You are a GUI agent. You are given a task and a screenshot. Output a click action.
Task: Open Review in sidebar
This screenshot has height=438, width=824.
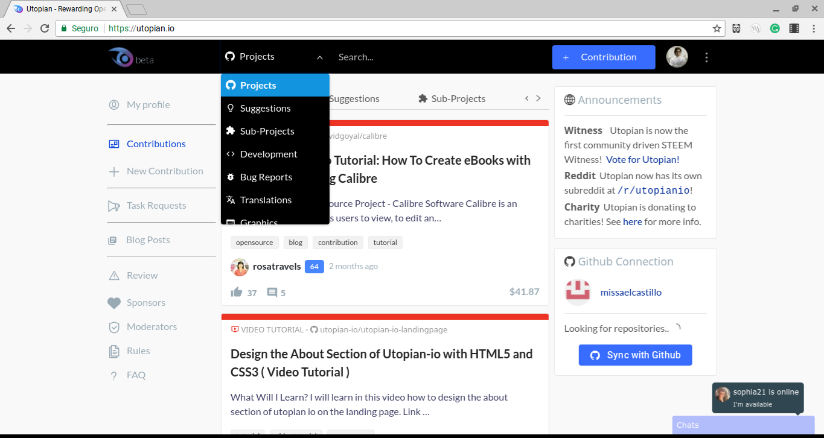(142, 275)
